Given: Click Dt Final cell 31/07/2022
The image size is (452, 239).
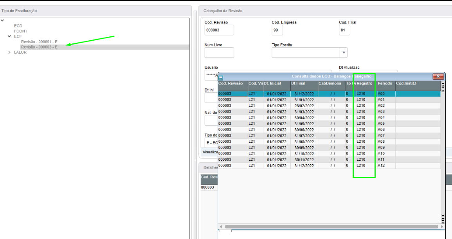Looking at the screenshot, I should (x=304, y=136).
